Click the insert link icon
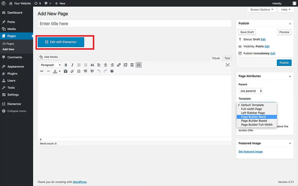Image resolution: width=298 pixels, height=186 pixels. (x=119, y=65)
